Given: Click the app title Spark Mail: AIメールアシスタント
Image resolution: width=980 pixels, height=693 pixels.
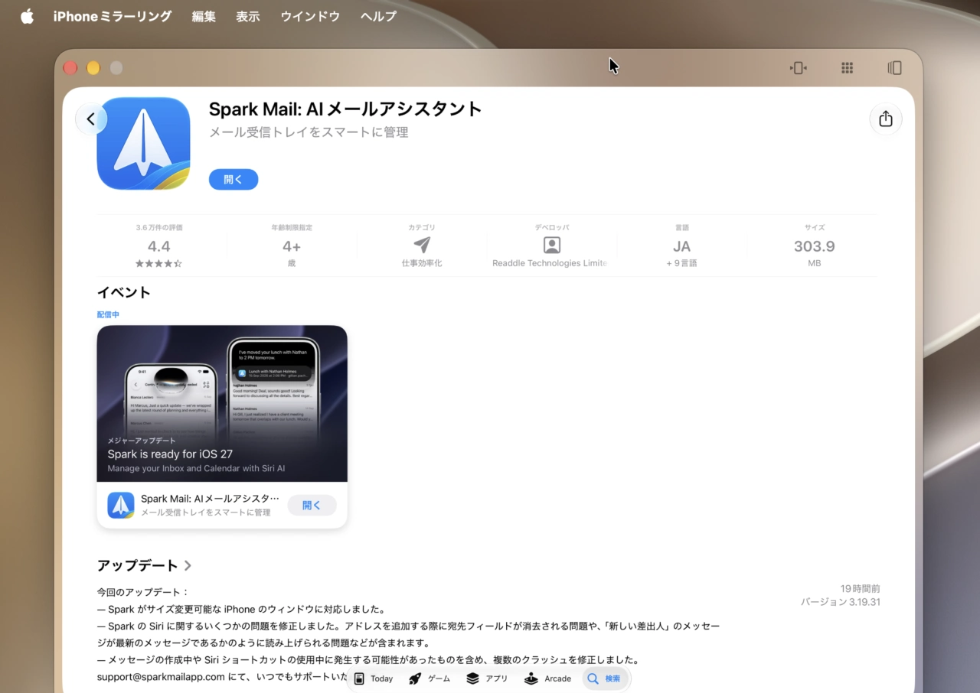Looking at the screenshot, I should (346, 109).
